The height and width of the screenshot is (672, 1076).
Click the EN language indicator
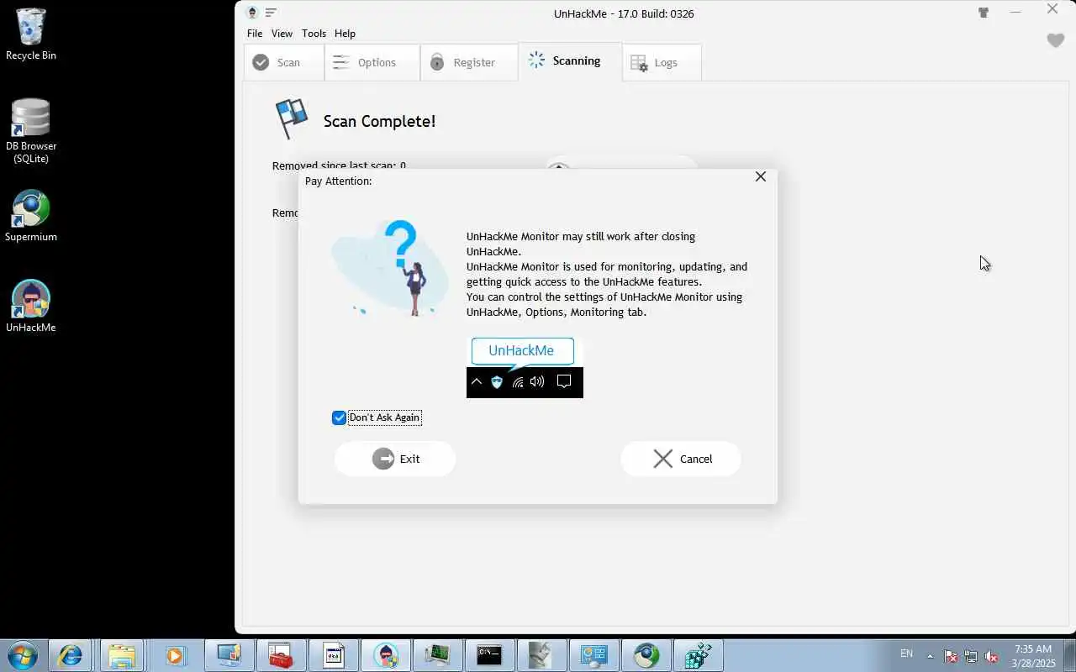(906, 654)
